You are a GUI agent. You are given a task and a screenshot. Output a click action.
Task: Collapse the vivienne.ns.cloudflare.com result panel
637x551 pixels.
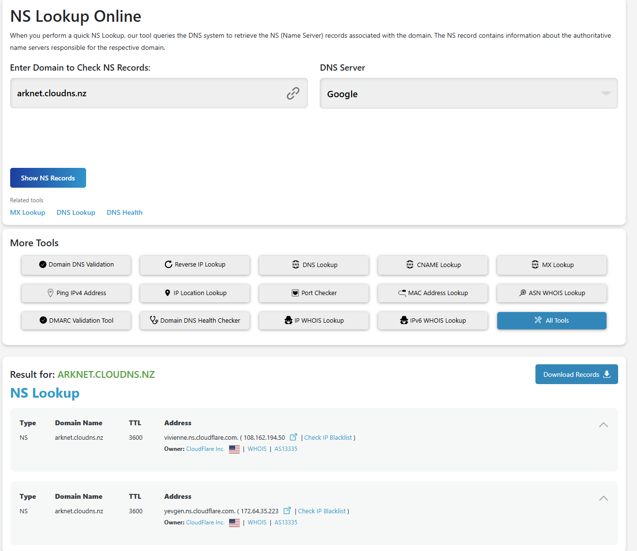click(x=603, y=425)
